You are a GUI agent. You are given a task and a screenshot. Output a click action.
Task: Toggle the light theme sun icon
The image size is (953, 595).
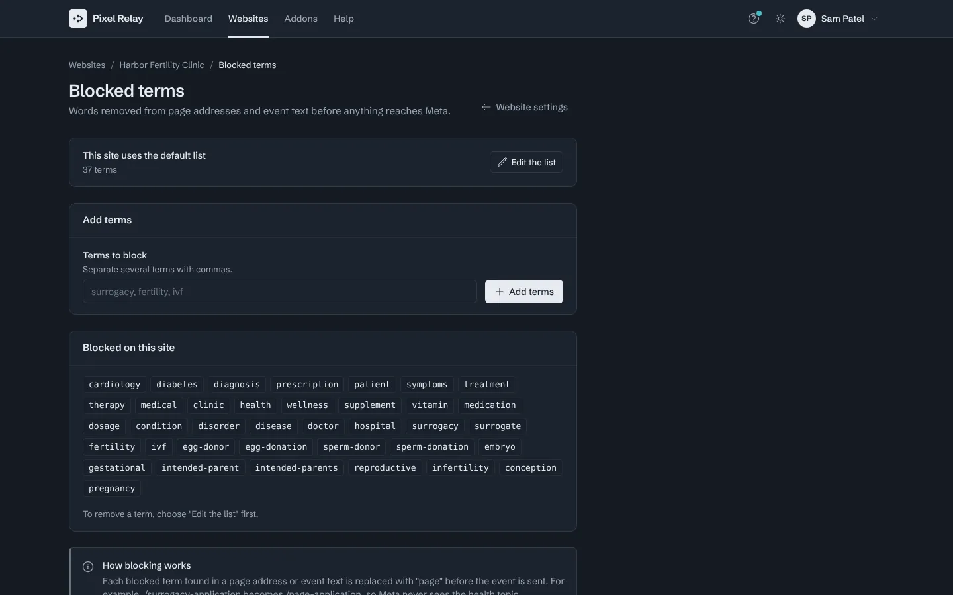click(780, 19)
